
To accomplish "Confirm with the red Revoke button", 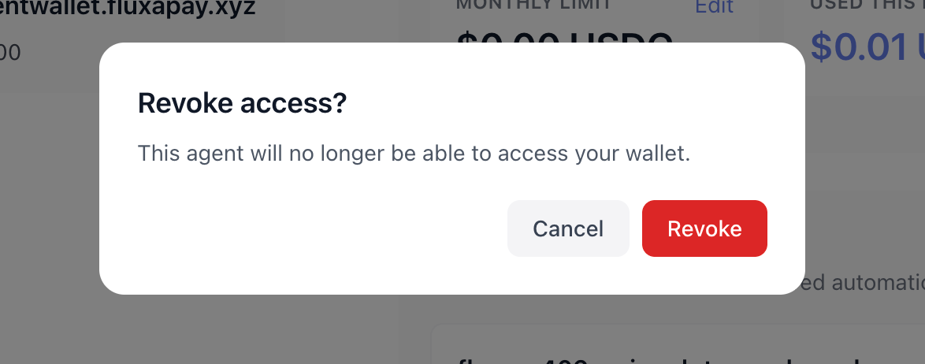I will click(x=704, y=228).
